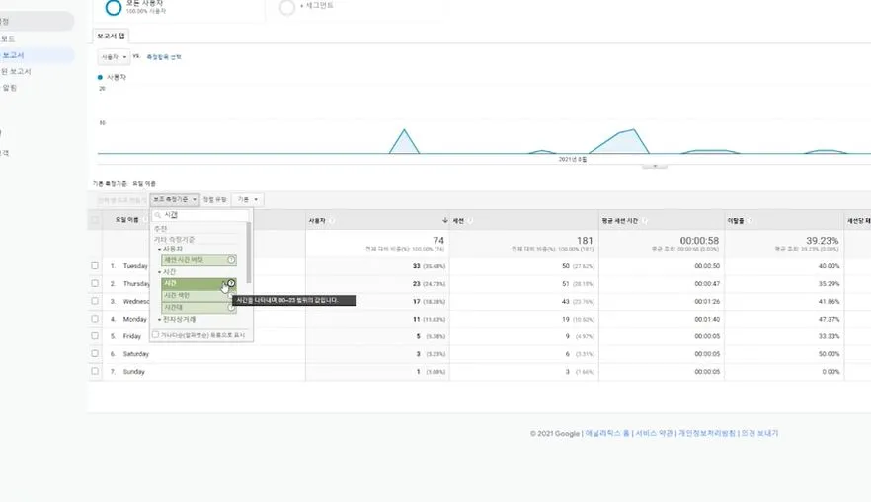
Task: Click the first chart peak data point
Action: click(404, 130)
